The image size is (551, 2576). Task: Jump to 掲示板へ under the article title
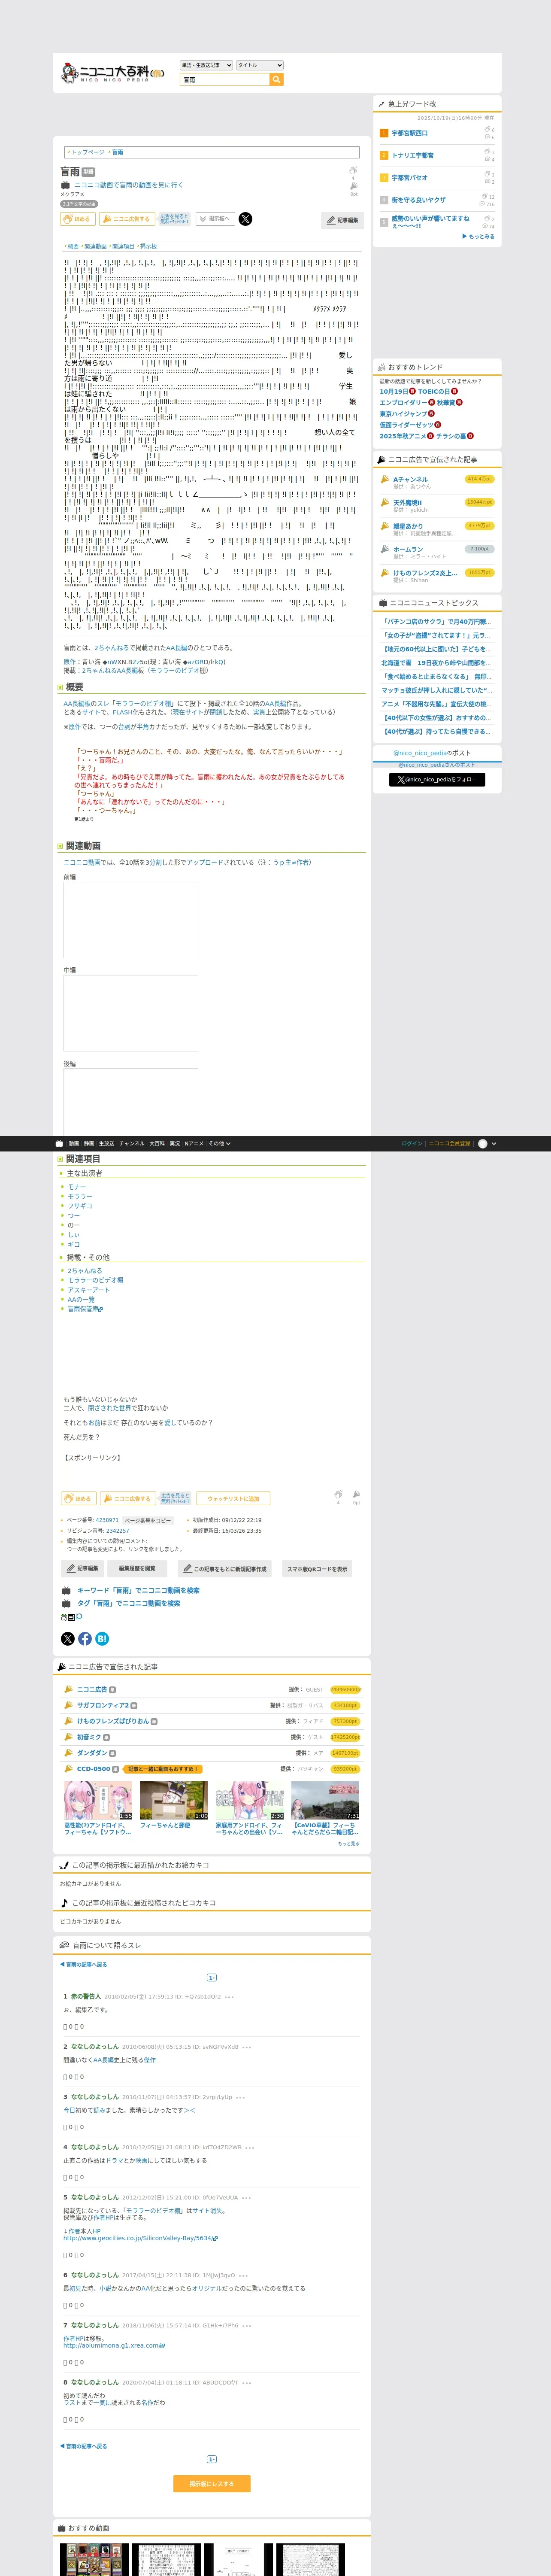pyautogui.click(x=215, y=219)
